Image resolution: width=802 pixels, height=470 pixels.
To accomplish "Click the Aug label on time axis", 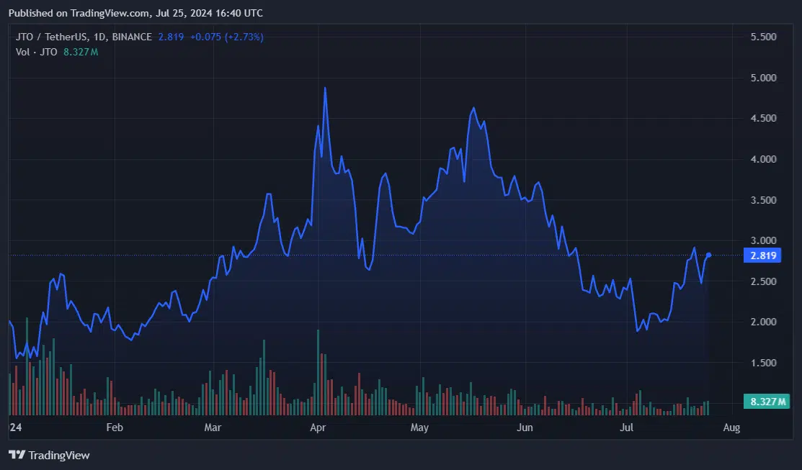I will click(x=731, y=428).
